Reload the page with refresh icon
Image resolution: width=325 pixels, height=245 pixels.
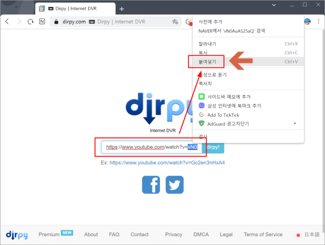[31, 22]
